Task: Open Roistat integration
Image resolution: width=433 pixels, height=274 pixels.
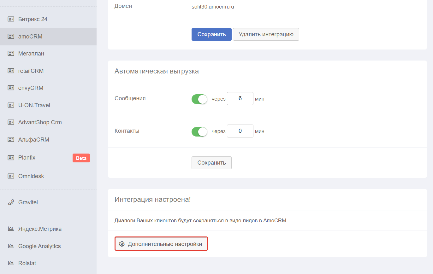Action: click(x=48, y=263)
